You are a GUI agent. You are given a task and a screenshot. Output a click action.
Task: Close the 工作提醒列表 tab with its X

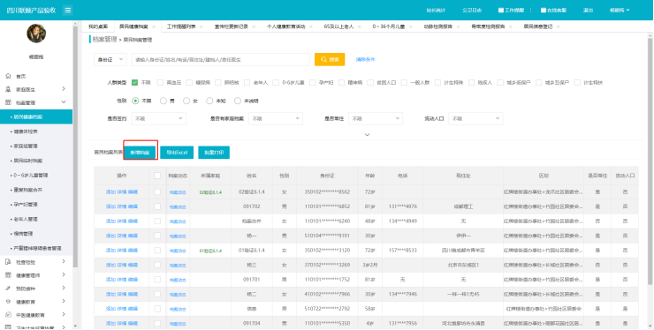[x=202, y=26]
